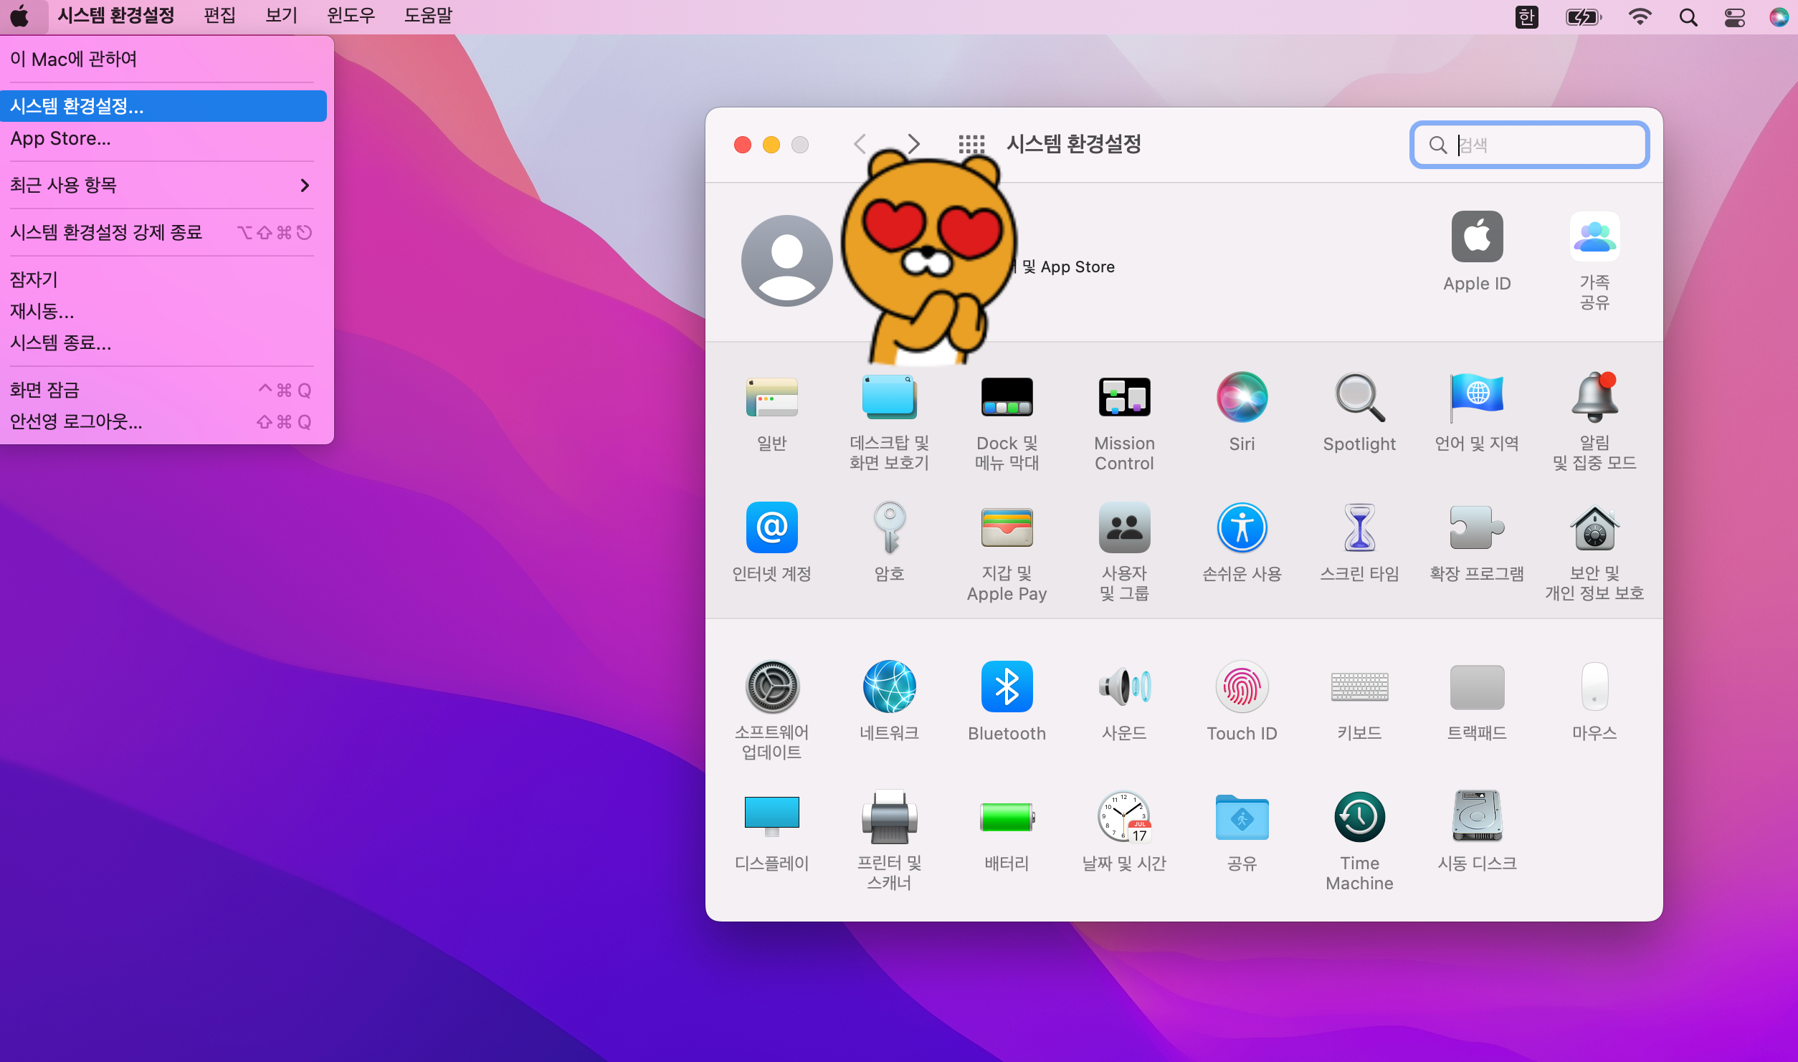Viewport: 1798px width, 1062px height.
Task: Click the 검색 search field
Action: pyautogui.click(x=1529, y=145)
